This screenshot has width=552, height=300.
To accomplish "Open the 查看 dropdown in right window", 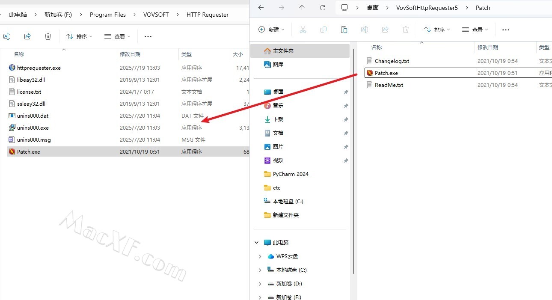I will (475, 30).
